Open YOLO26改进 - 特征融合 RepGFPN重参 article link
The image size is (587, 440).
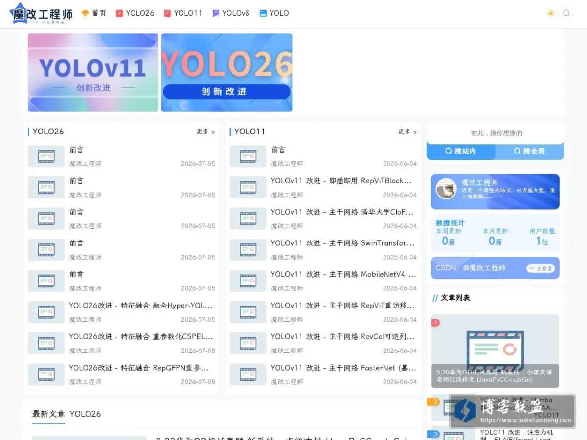coord(139,368)
